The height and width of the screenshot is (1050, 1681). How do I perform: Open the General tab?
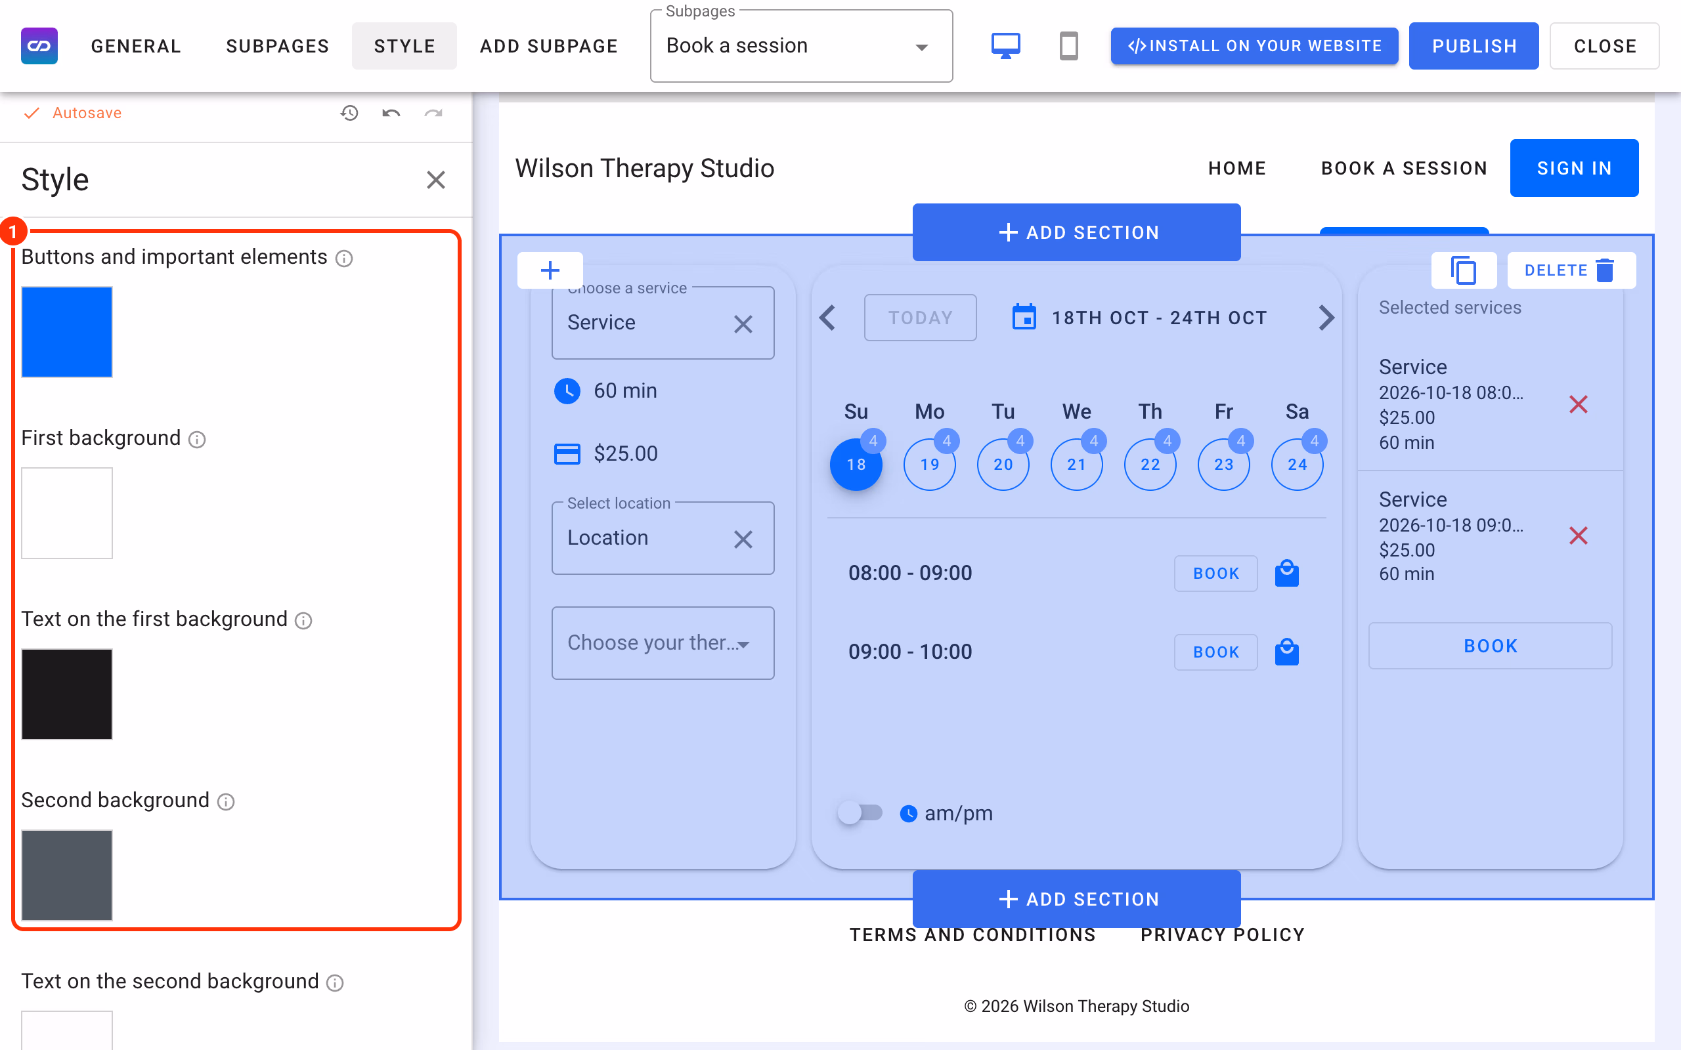136,46
